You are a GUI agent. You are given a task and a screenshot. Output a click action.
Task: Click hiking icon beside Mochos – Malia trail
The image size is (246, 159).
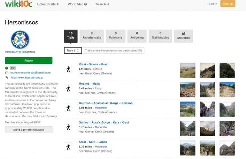68,88
